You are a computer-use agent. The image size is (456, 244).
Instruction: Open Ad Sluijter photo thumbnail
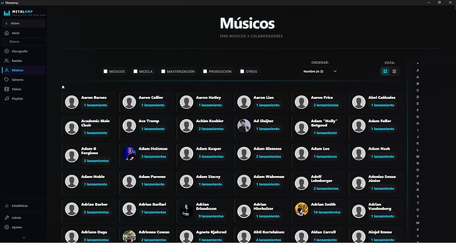click(x=244, y=125)
